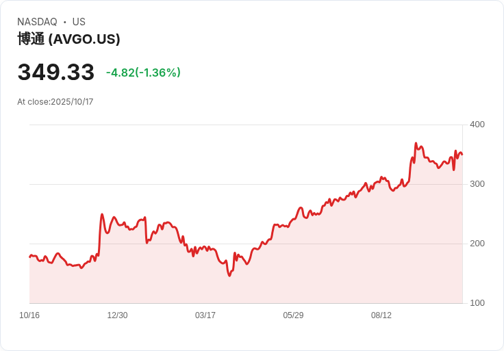Click the 200 price axis label

click(477, 244)
